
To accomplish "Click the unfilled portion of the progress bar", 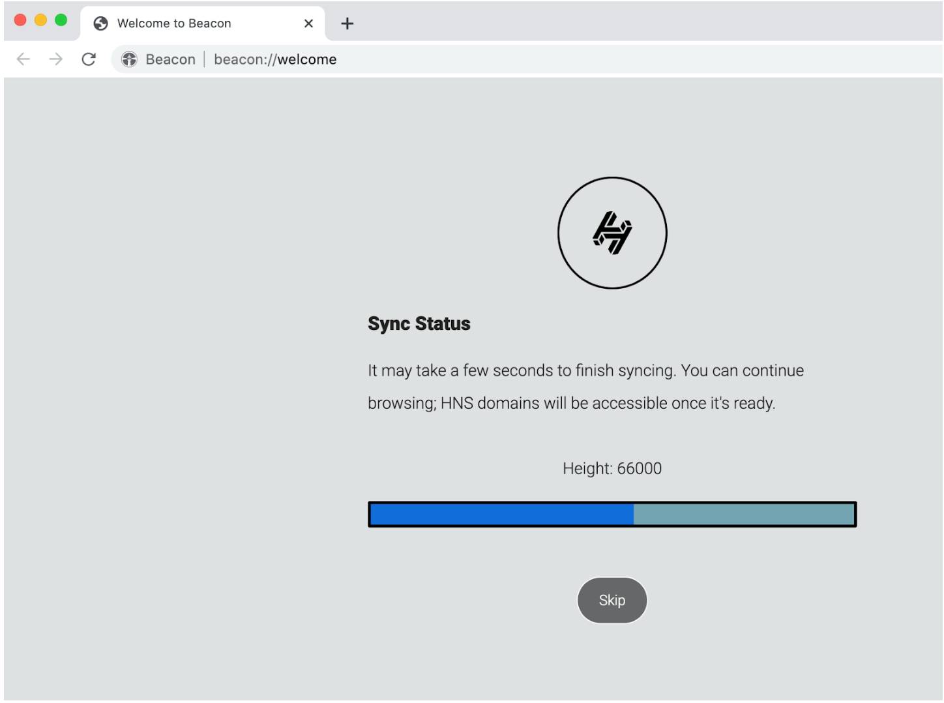I will [x=743, y=514].
